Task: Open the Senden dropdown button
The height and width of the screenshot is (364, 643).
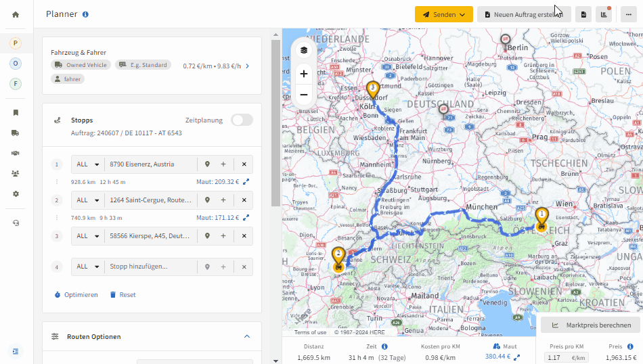Action: (444, 14)
